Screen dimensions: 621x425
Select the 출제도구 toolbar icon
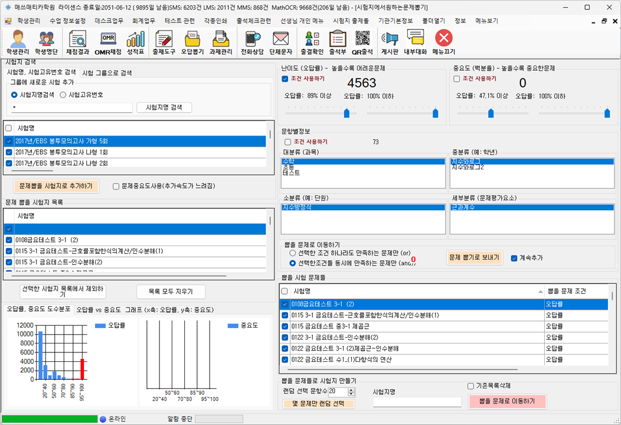[164, 43]
